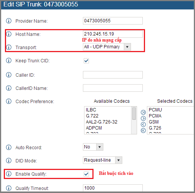Remove all selected codecs double-left arrow
Image resolution: width=195 pixels, height=193 pixels.
[143, 130]
